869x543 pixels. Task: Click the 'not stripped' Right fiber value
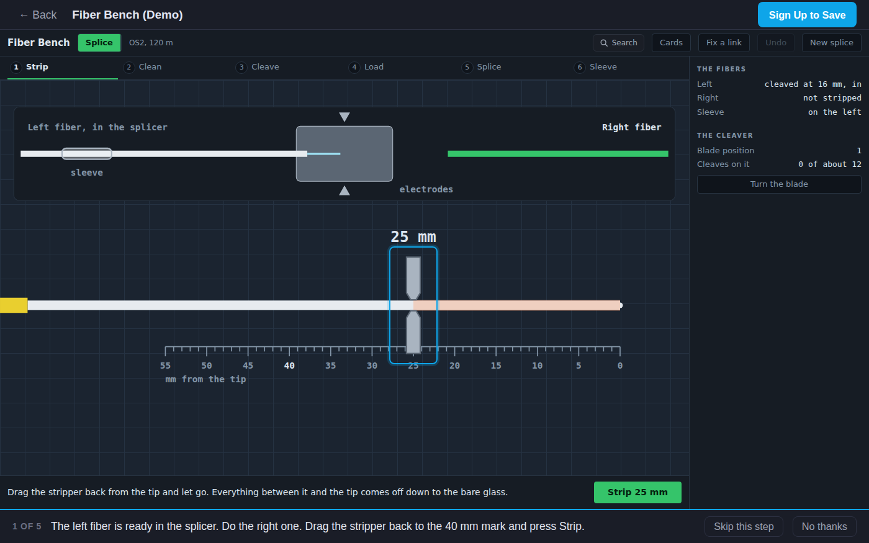click(x=832, y=98)
